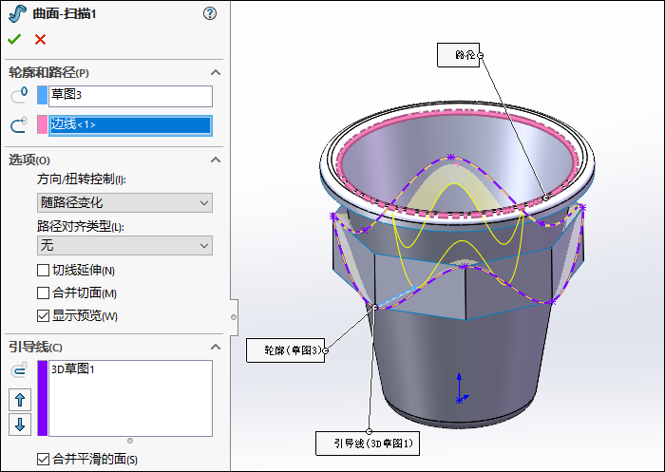Screen dimensions: 665x472
Task: Enable 切线延伸 checkbox
Action: (43, 270)
